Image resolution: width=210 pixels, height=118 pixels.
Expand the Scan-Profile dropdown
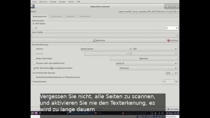coord(105,36)
